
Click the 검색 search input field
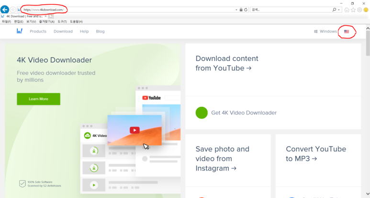point(291,10)
